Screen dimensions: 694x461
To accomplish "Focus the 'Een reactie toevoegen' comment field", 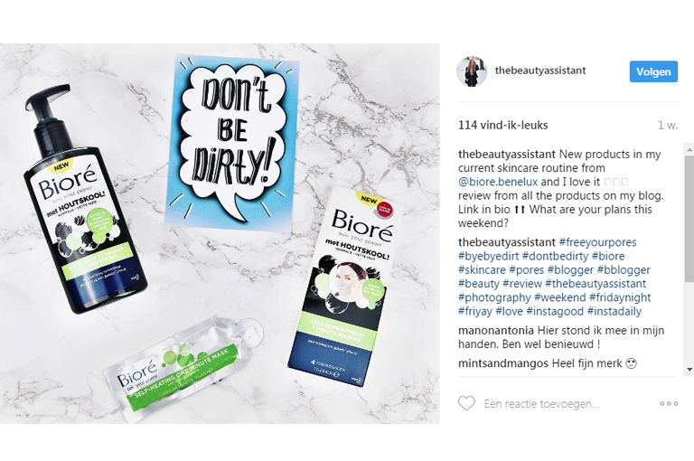I will point(567,404).
